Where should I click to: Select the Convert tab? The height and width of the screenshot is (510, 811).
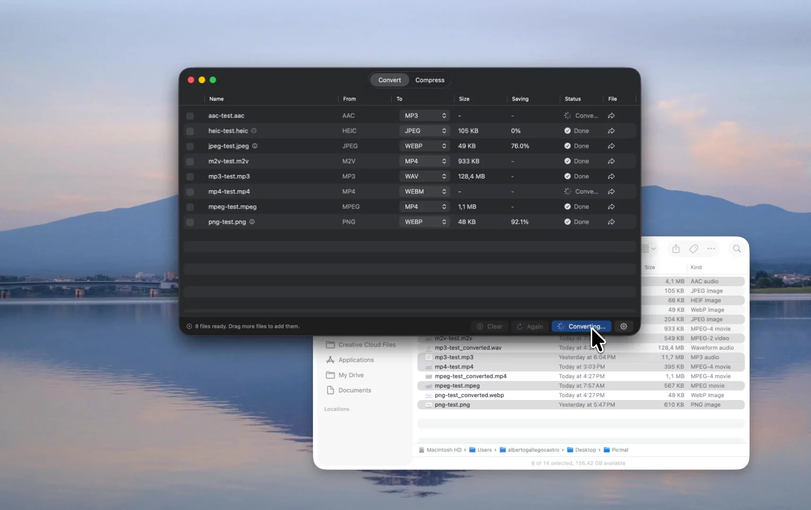click(x=389, y=80)
